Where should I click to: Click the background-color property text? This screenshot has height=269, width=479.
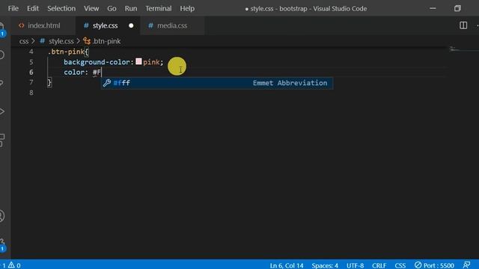click(97, 62)
